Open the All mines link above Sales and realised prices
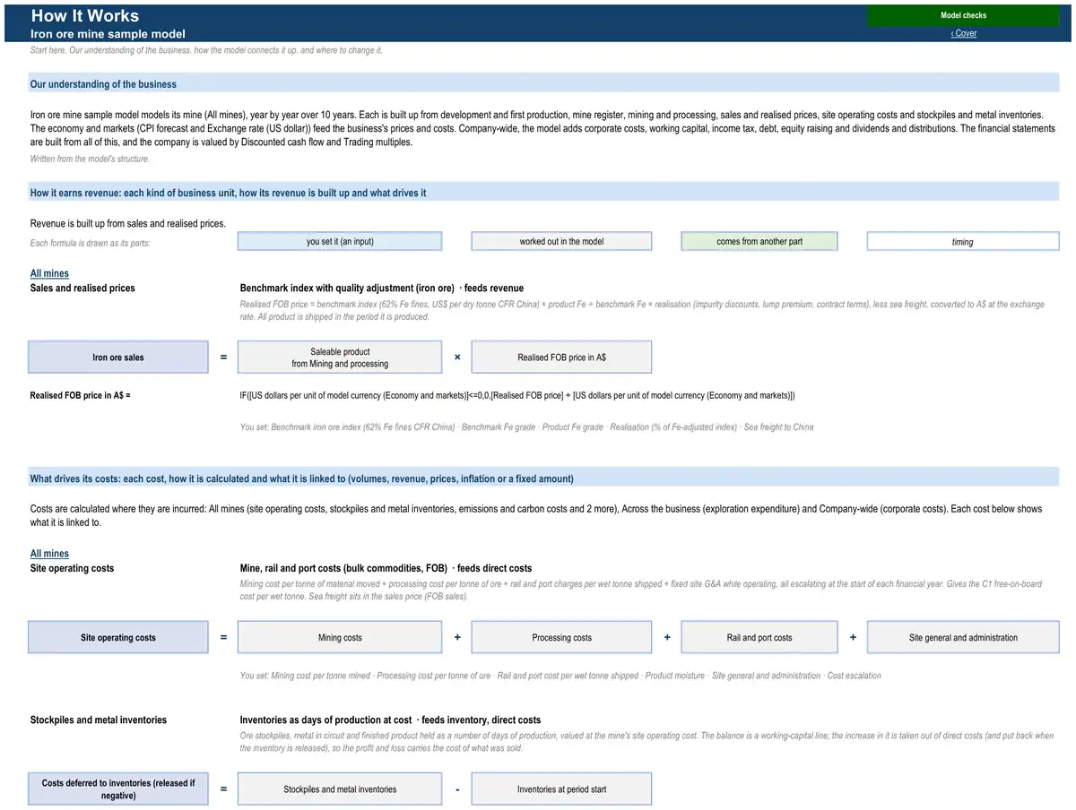The height and width of the screenshot is (810, 1076). pyautogui.click(x=49, y=273)
